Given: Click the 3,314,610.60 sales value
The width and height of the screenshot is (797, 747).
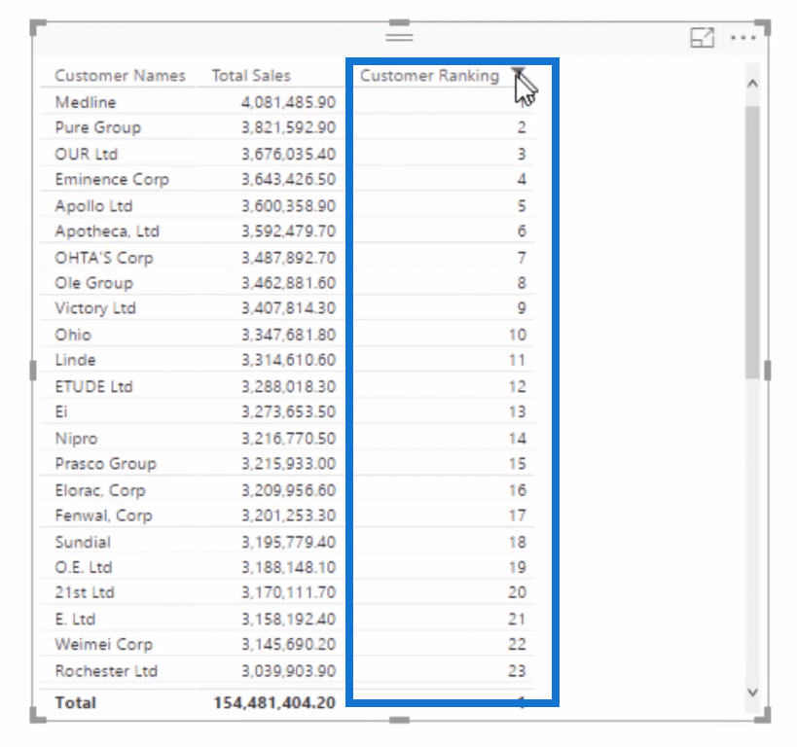Looking at the screenshot, I should click(288, 360).
